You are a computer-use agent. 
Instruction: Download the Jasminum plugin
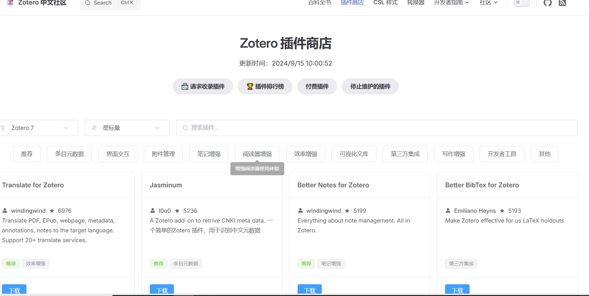click(162, 290)
